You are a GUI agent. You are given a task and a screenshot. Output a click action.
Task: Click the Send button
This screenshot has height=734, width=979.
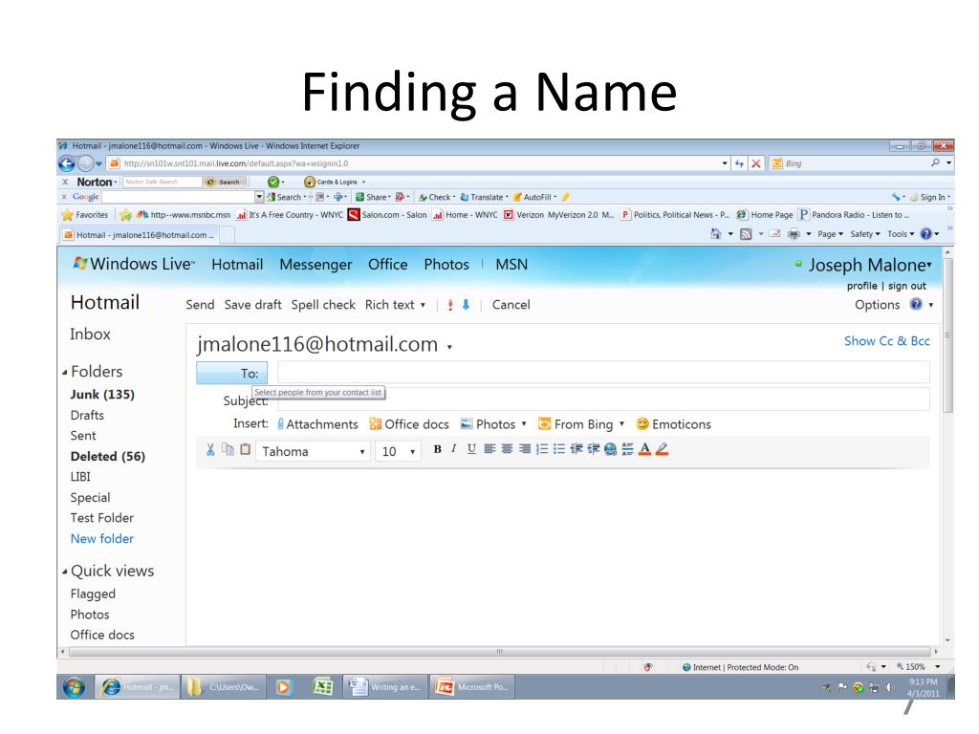(x=200, y=305)
